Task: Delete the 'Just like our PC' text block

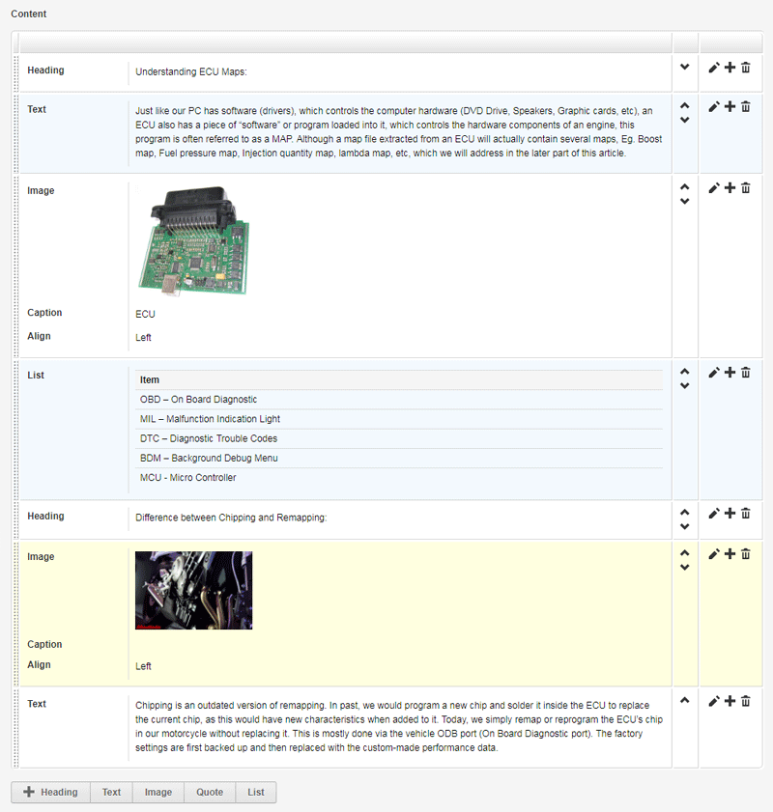Action: (x=746, y=106)
